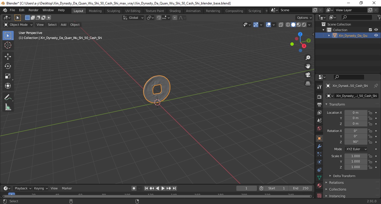
Task: Switch to rendered shading
Action: [x=304, y=25]
